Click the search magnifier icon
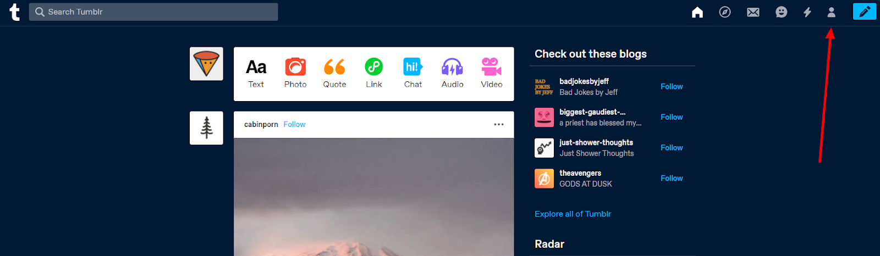The width and height of the screenshot is (880, 256). pos(40,12)
